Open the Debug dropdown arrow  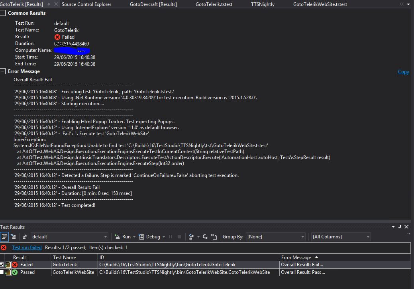point(164,237)
